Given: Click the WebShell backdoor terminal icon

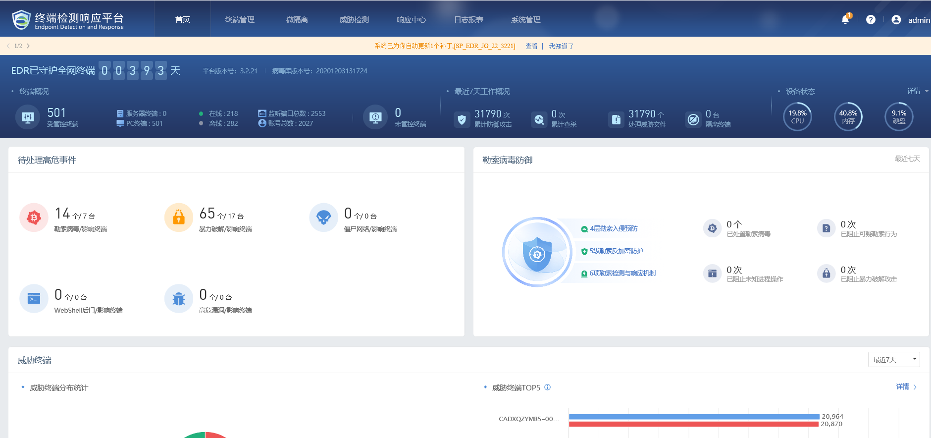Looking at the screenshot, I should (x=34, y=299).
